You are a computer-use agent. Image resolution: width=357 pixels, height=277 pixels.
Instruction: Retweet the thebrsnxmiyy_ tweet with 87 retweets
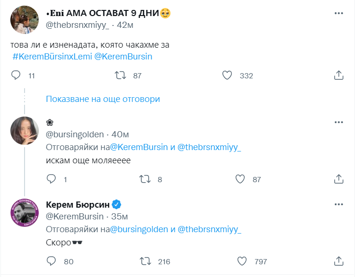(x=120, y=76)
